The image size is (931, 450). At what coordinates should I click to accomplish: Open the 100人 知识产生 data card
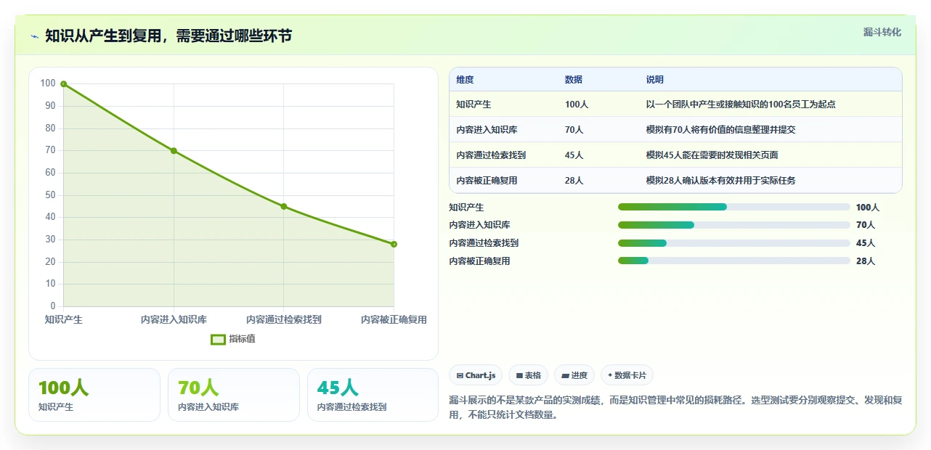pos(94,395)
